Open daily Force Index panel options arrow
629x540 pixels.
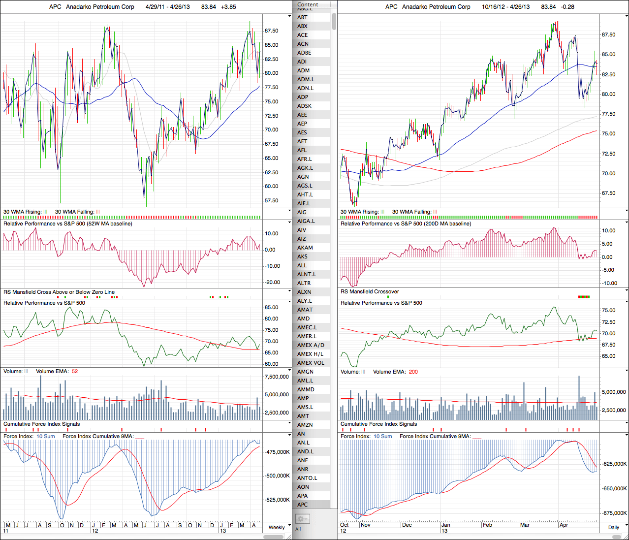[x=627, y=436]
